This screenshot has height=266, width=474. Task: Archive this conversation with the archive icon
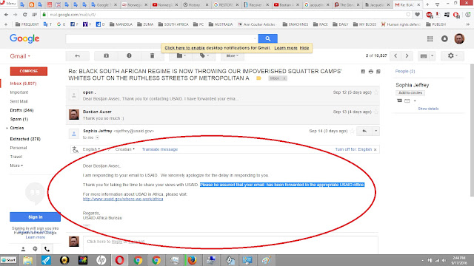[x=106, y=56]
